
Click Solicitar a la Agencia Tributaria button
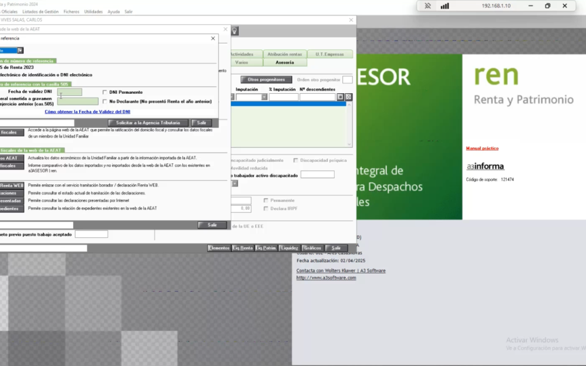click(148, 123)
